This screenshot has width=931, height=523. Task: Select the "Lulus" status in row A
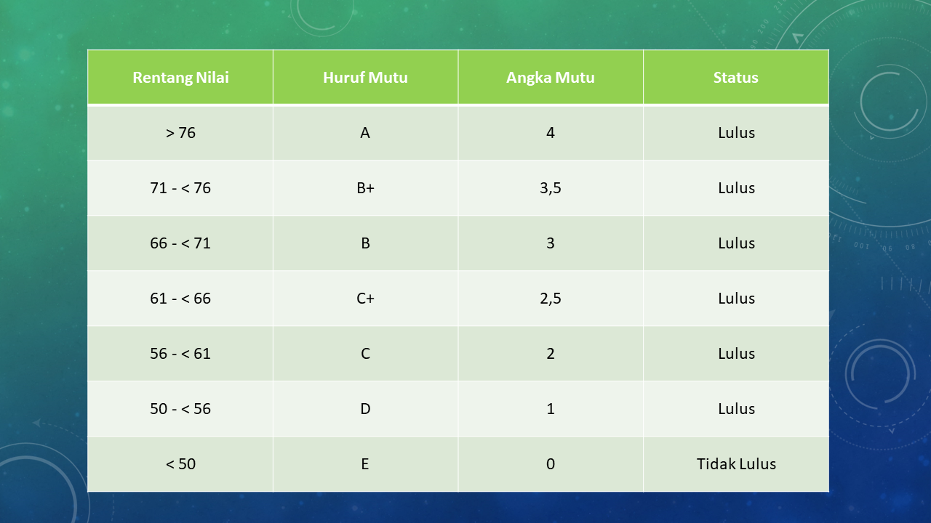point(736,133)
